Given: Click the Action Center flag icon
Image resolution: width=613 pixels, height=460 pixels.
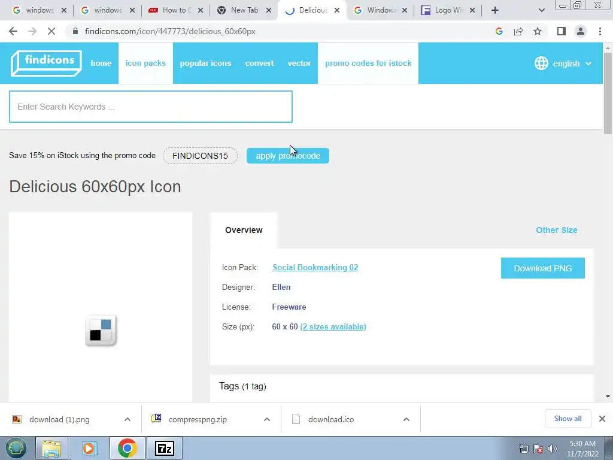Looking at the screenshot, I should click(538, 448).
